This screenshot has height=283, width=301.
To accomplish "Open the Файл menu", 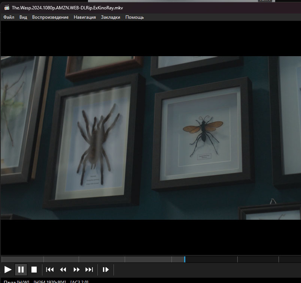I will tap(9, 17).
